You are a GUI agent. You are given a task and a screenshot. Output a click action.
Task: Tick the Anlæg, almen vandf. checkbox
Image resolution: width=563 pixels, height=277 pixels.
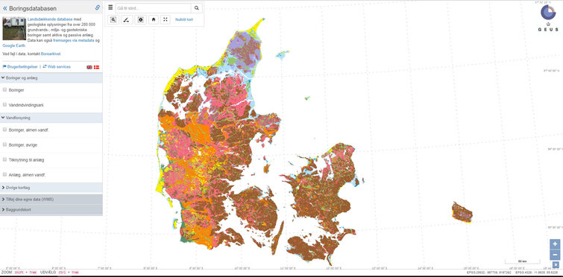coord(4,174)
